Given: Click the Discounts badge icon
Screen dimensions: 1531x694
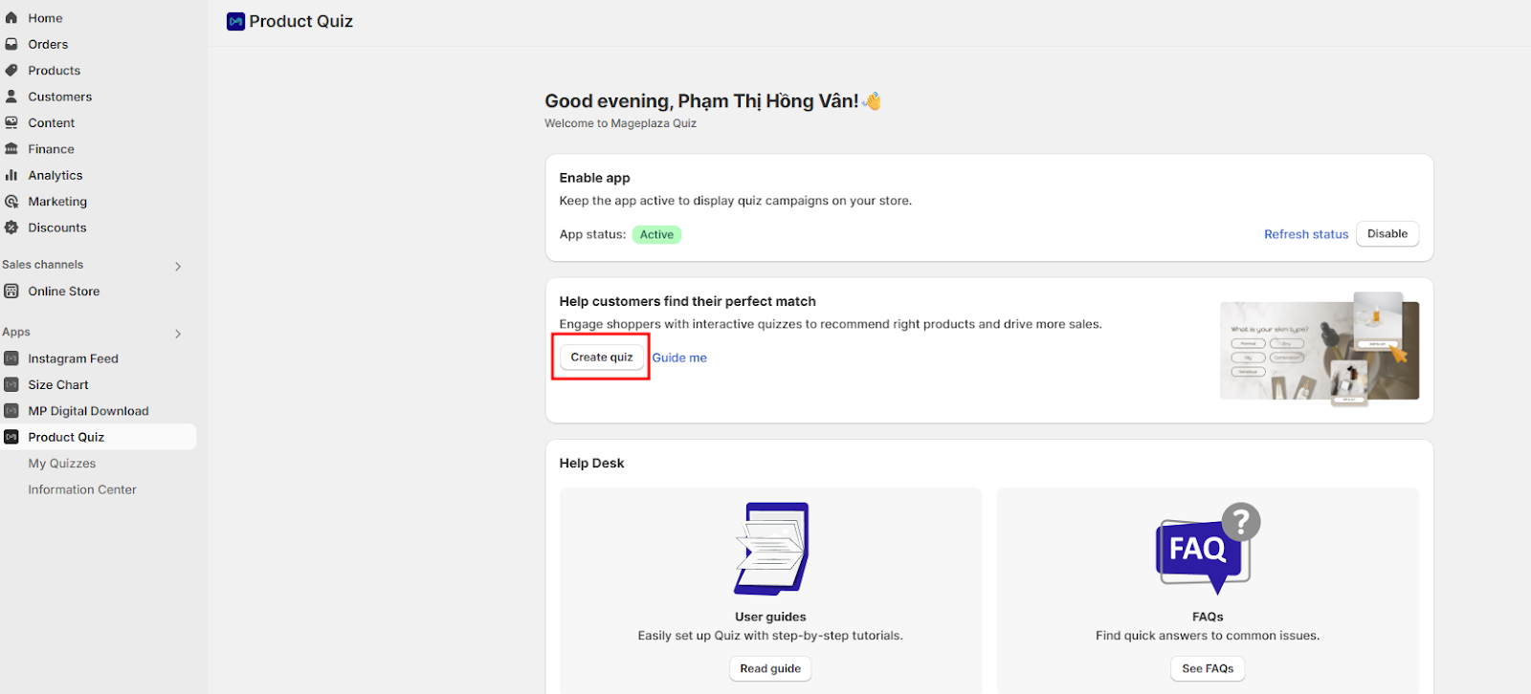Looking at the screenshot, I should pos(11,228).
